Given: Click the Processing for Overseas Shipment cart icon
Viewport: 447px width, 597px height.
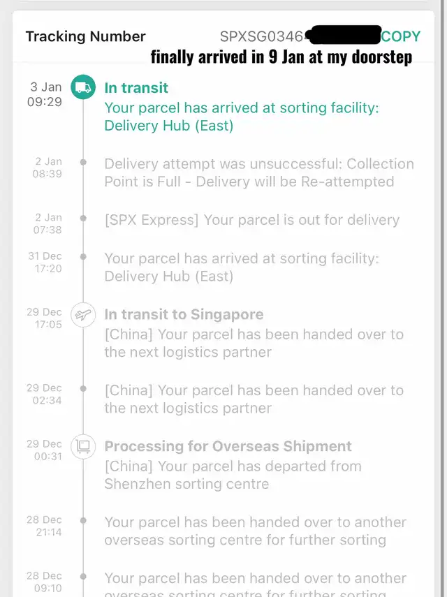Looking at the screenshot, I should pyautogui.click(x=83, y=446).
